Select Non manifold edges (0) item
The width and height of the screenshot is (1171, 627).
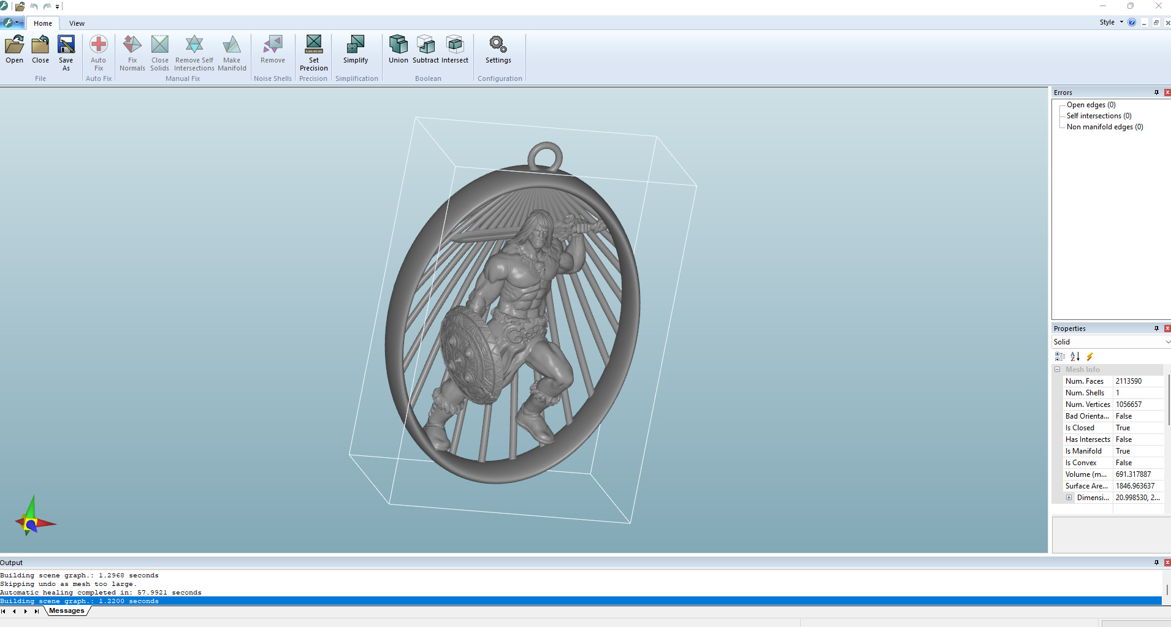pyautogui.click(x=1105, y=127)
